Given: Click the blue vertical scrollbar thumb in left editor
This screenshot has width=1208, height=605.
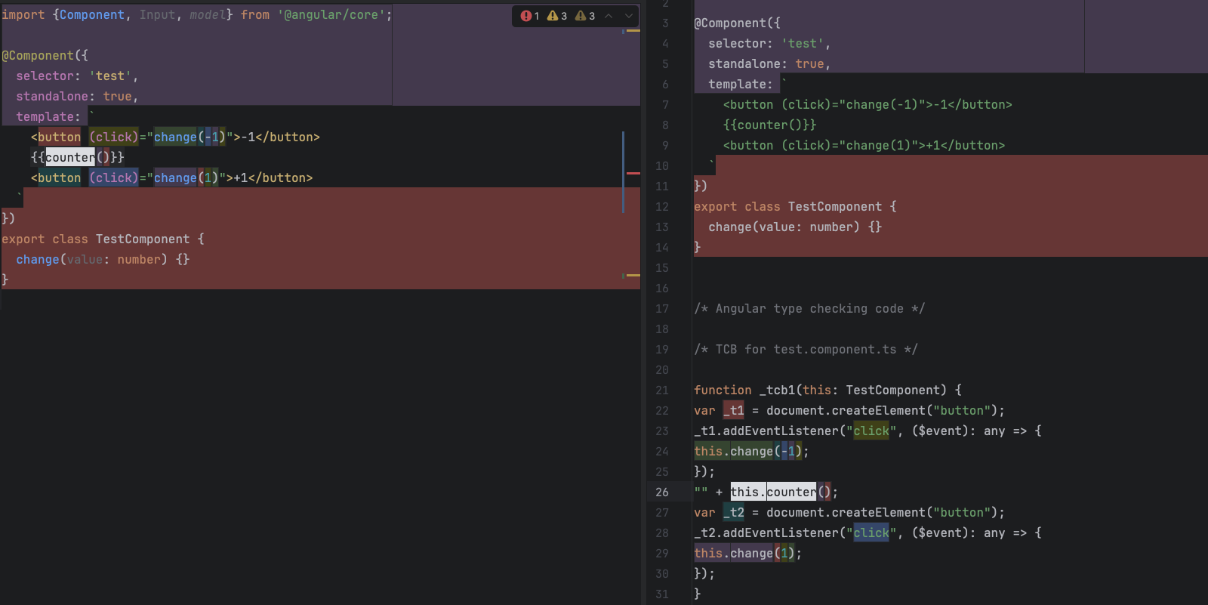Looking at the screenshot, I should pyautogui.click(x=623, y=171).
